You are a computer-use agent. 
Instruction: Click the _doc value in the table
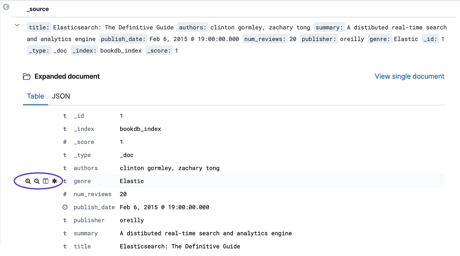click(x=127, y=155)
